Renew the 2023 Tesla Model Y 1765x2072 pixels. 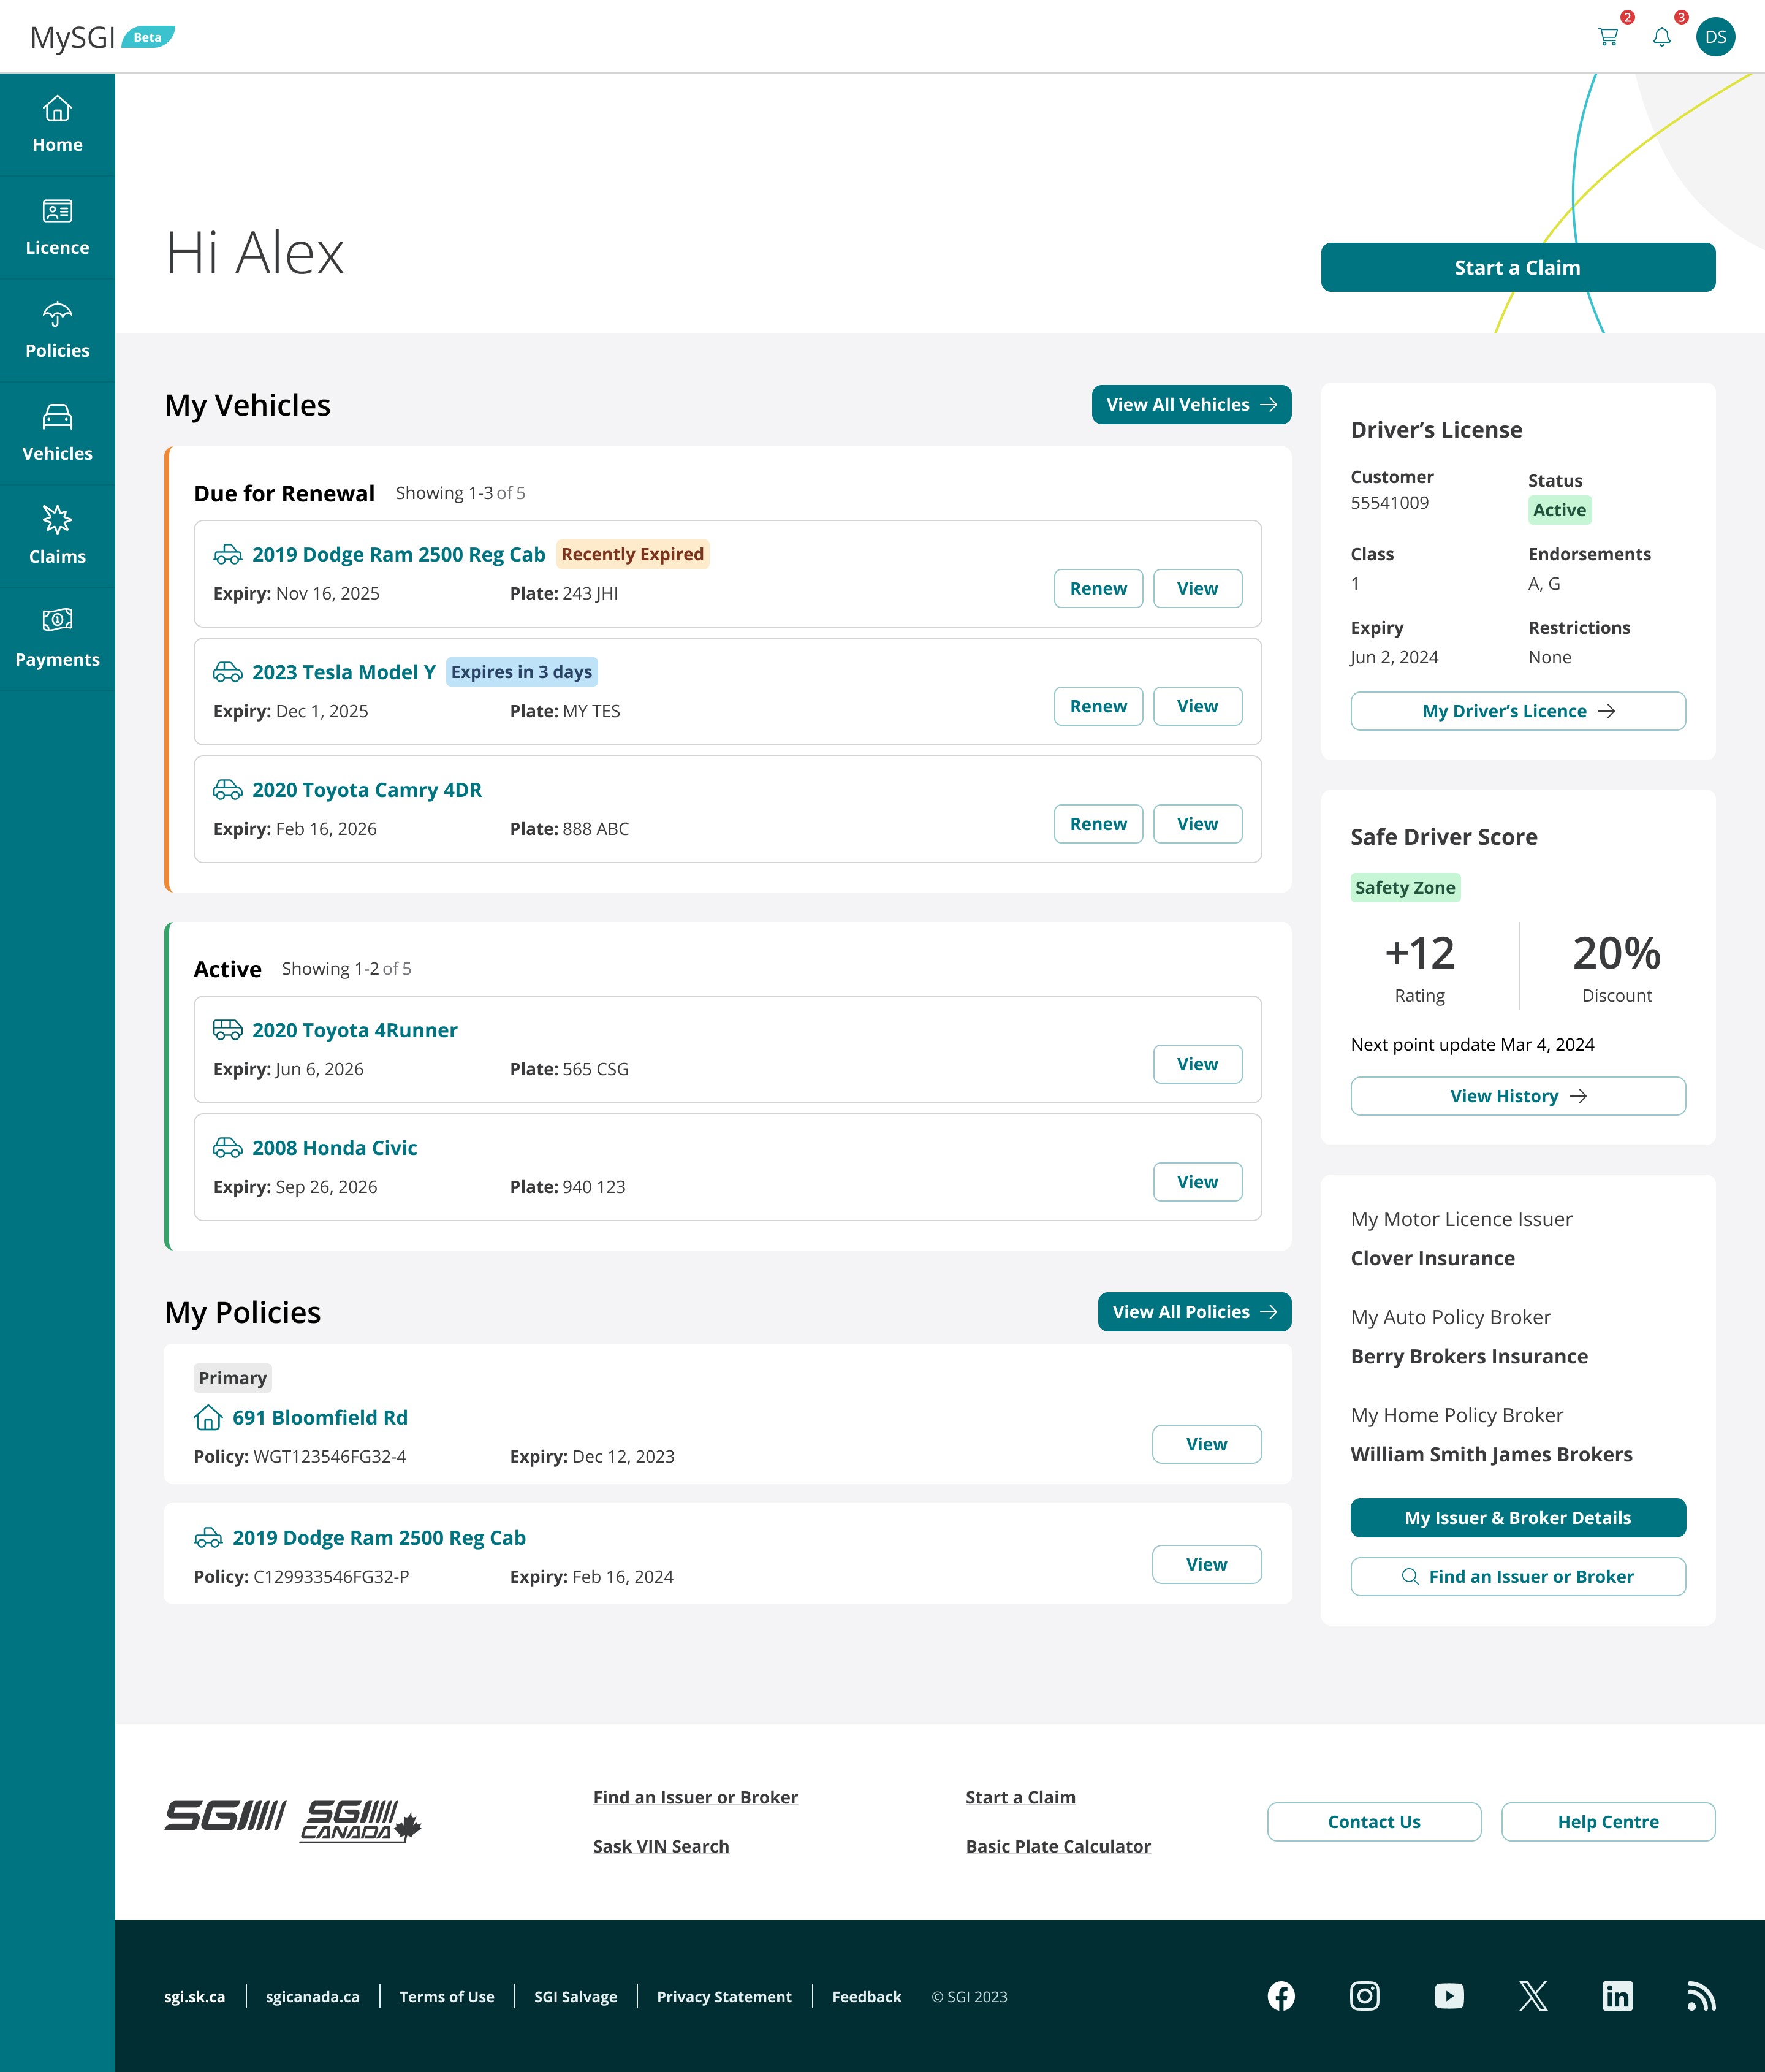click(x=1098, y=706)
